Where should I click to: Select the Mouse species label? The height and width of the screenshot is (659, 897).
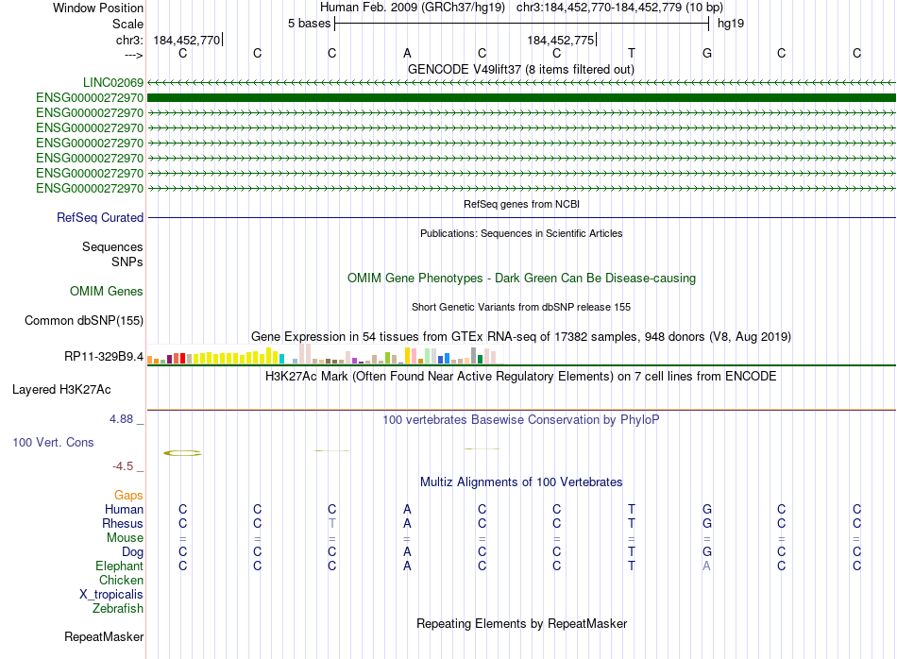[x=125, y=538]
